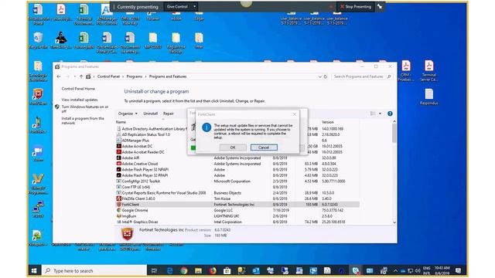495x278 pixels.
Task: Open Google Chrome from the taskbar
Action: click(x=184, y=271)
